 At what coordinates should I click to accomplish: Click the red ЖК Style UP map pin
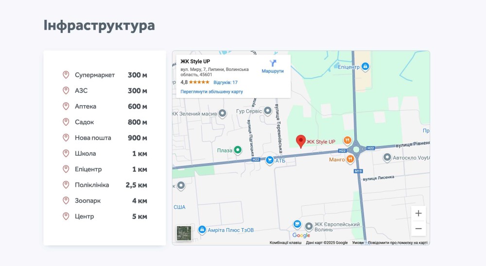[301, 141]
